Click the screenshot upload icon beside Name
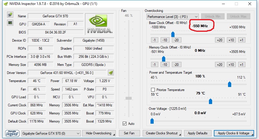Image resolution: width=259 pixels, height=139 pixels. (x=10, y=15)
